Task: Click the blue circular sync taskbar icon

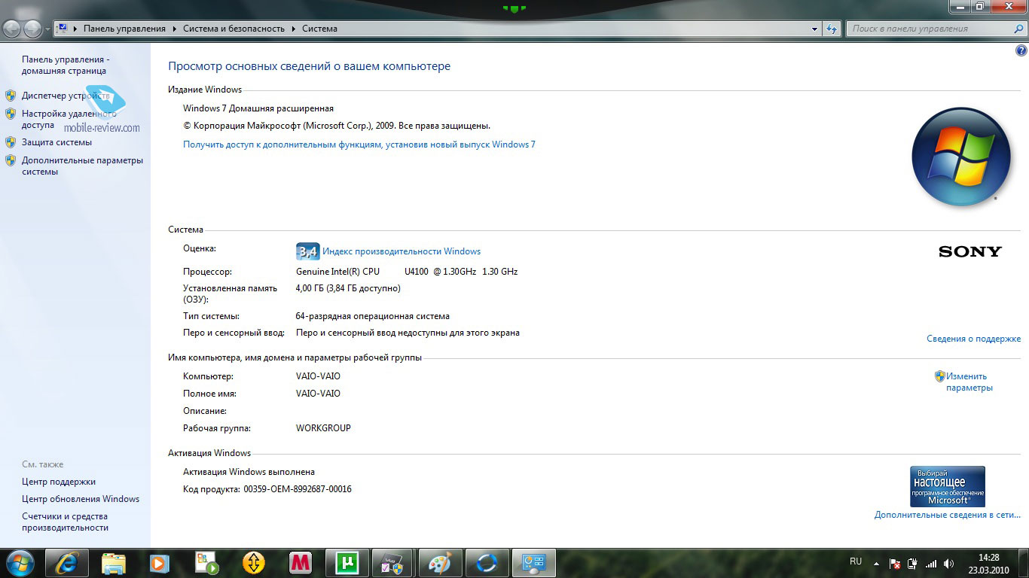Action: point(487,563)
